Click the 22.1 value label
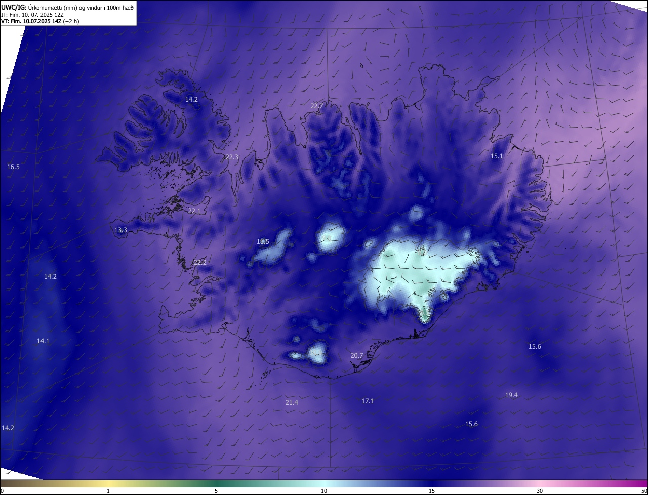 (x=194, y=211)
